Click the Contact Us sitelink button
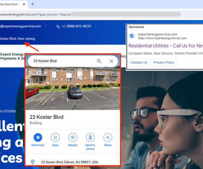 pos(139,62)
